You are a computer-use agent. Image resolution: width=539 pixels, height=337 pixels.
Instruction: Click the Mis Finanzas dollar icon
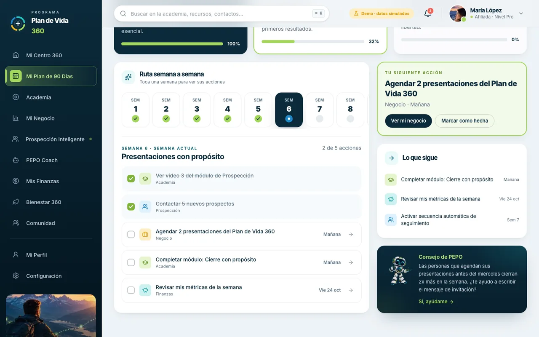pyautogui.click(x=16, y=181)
